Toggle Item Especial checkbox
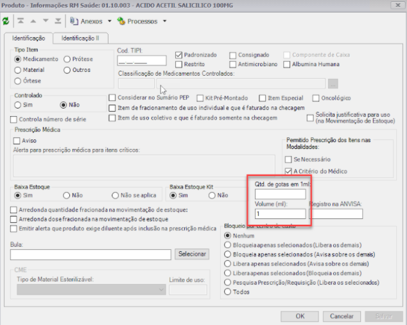The image size is (407, 325). coord(263,98)
